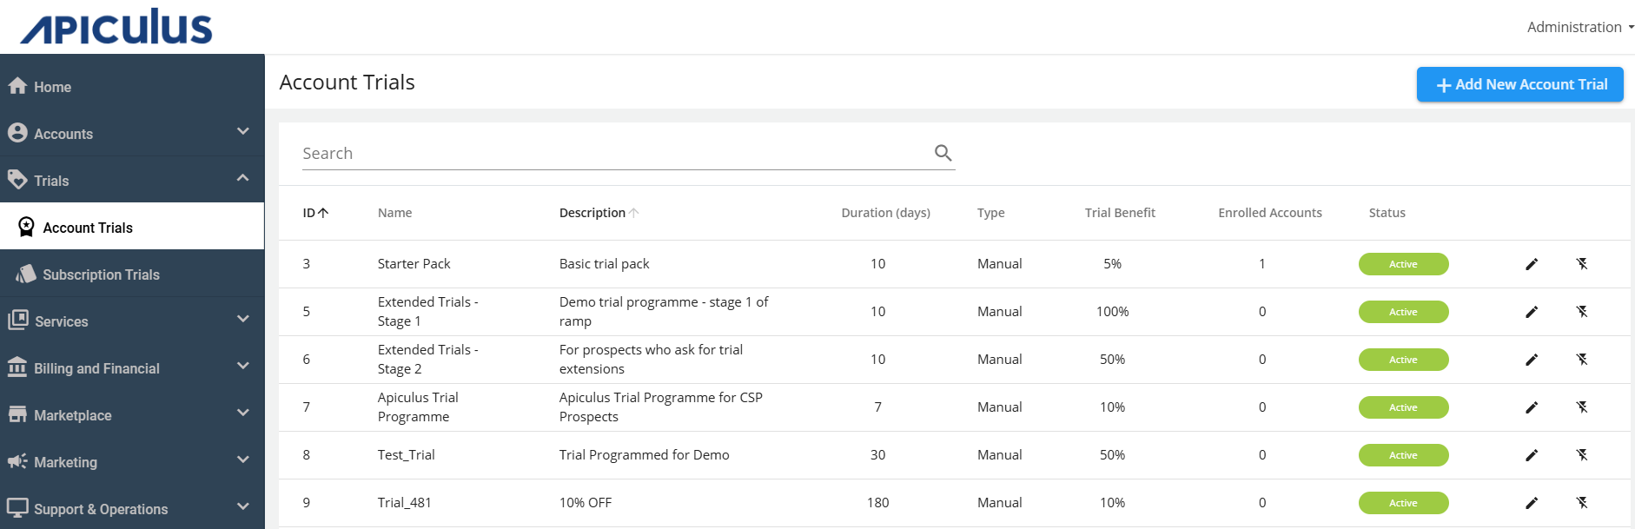Image resolution: width=1635 pixels, height=529 pixels.
Task: Open the Administration dropdown
Action: click(1579, 27)
